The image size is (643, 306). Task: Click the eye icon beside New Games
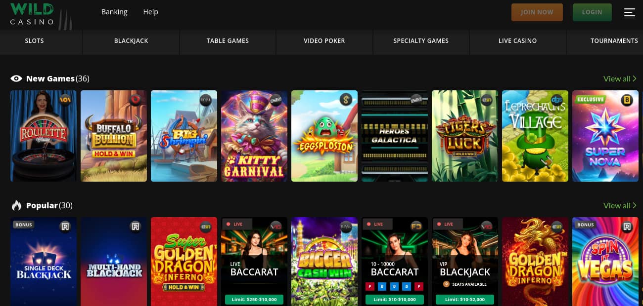pos(16,78)
